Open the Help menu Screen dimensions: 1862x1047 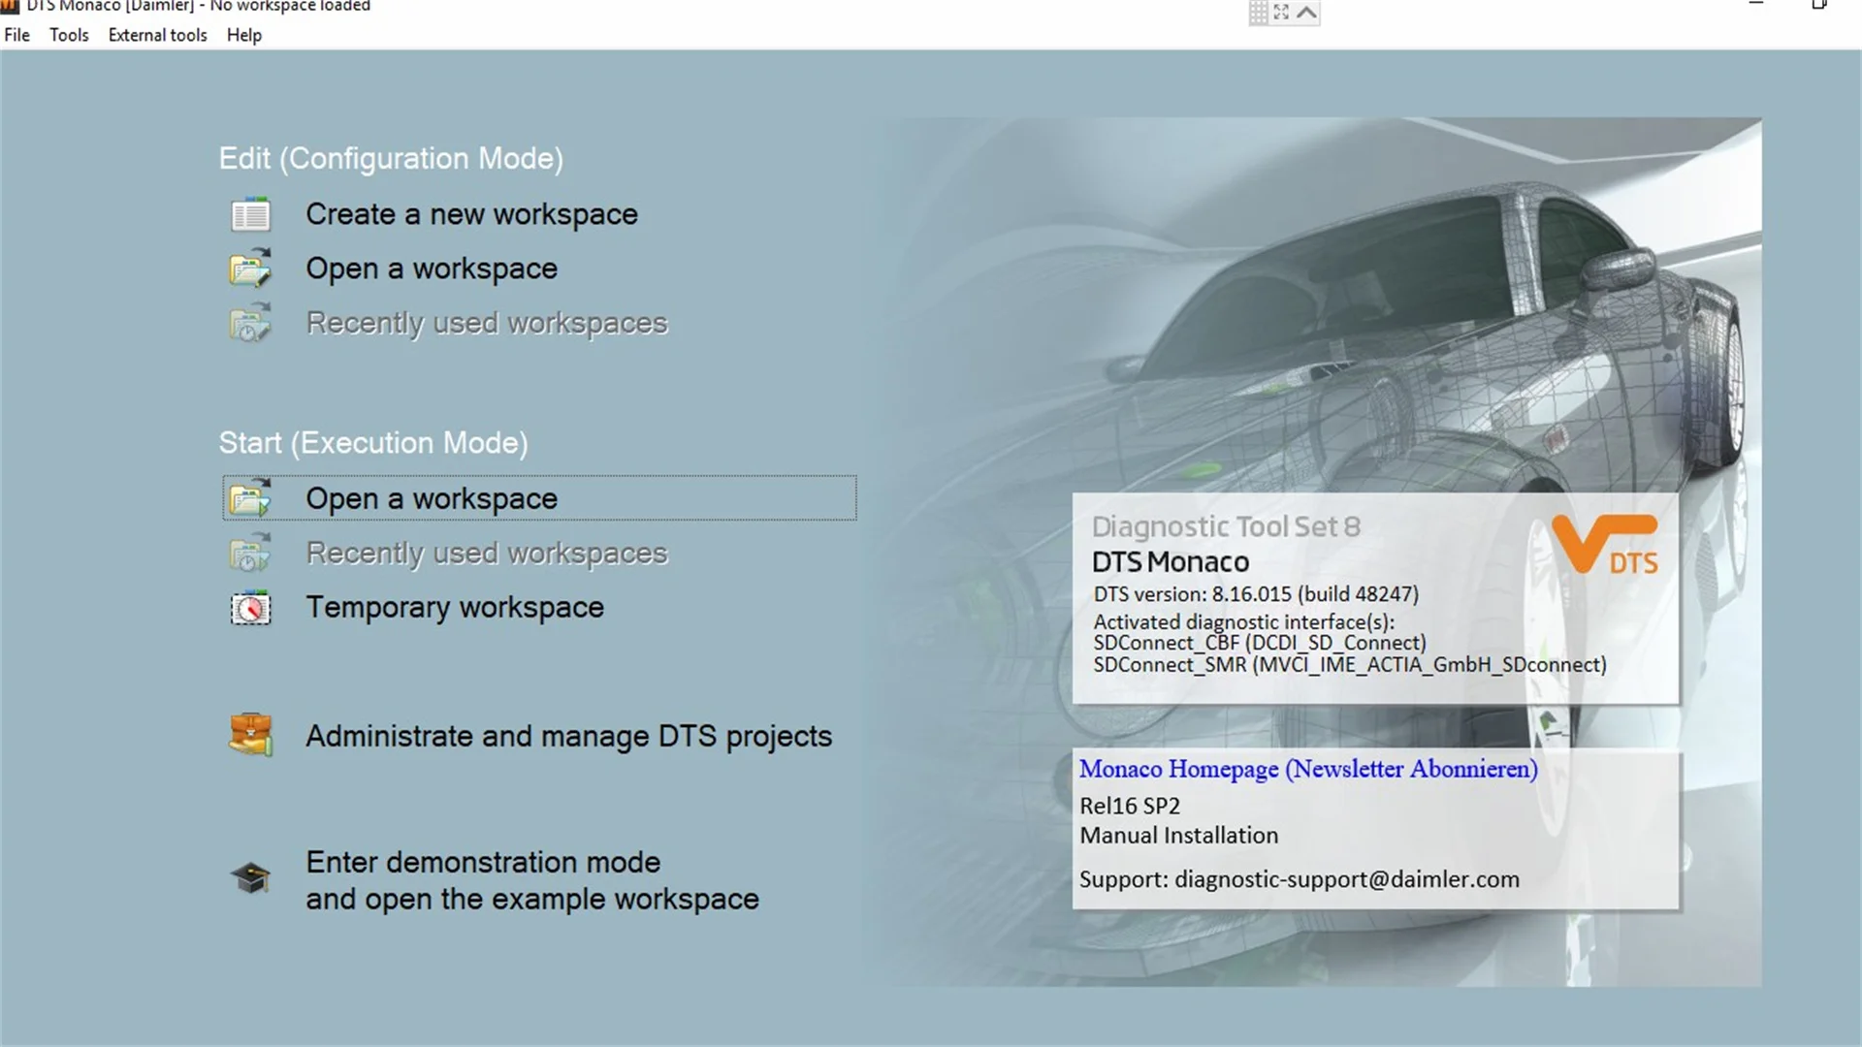click(243, 35)
